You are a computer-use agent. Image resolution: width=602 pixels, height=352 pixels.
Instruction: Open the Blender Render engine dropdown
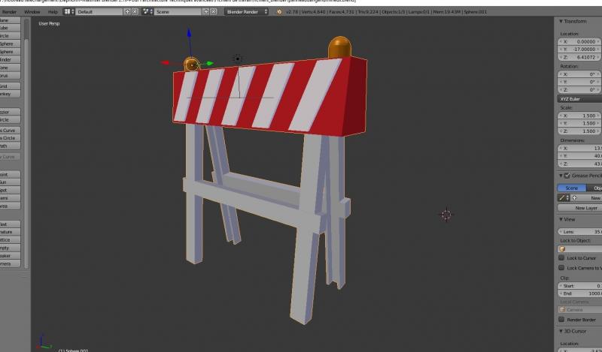[247, 12]
